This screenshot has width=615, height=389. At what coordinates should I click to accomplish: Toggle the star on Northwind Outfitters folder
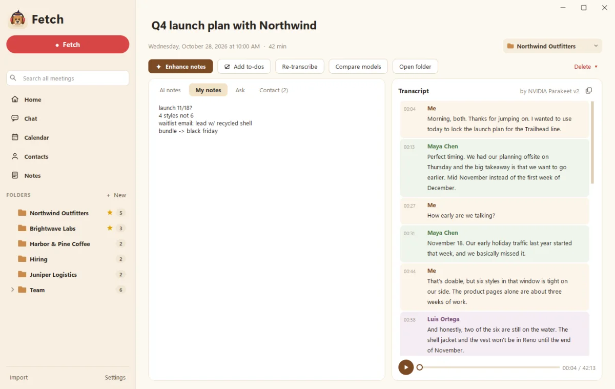110,213
